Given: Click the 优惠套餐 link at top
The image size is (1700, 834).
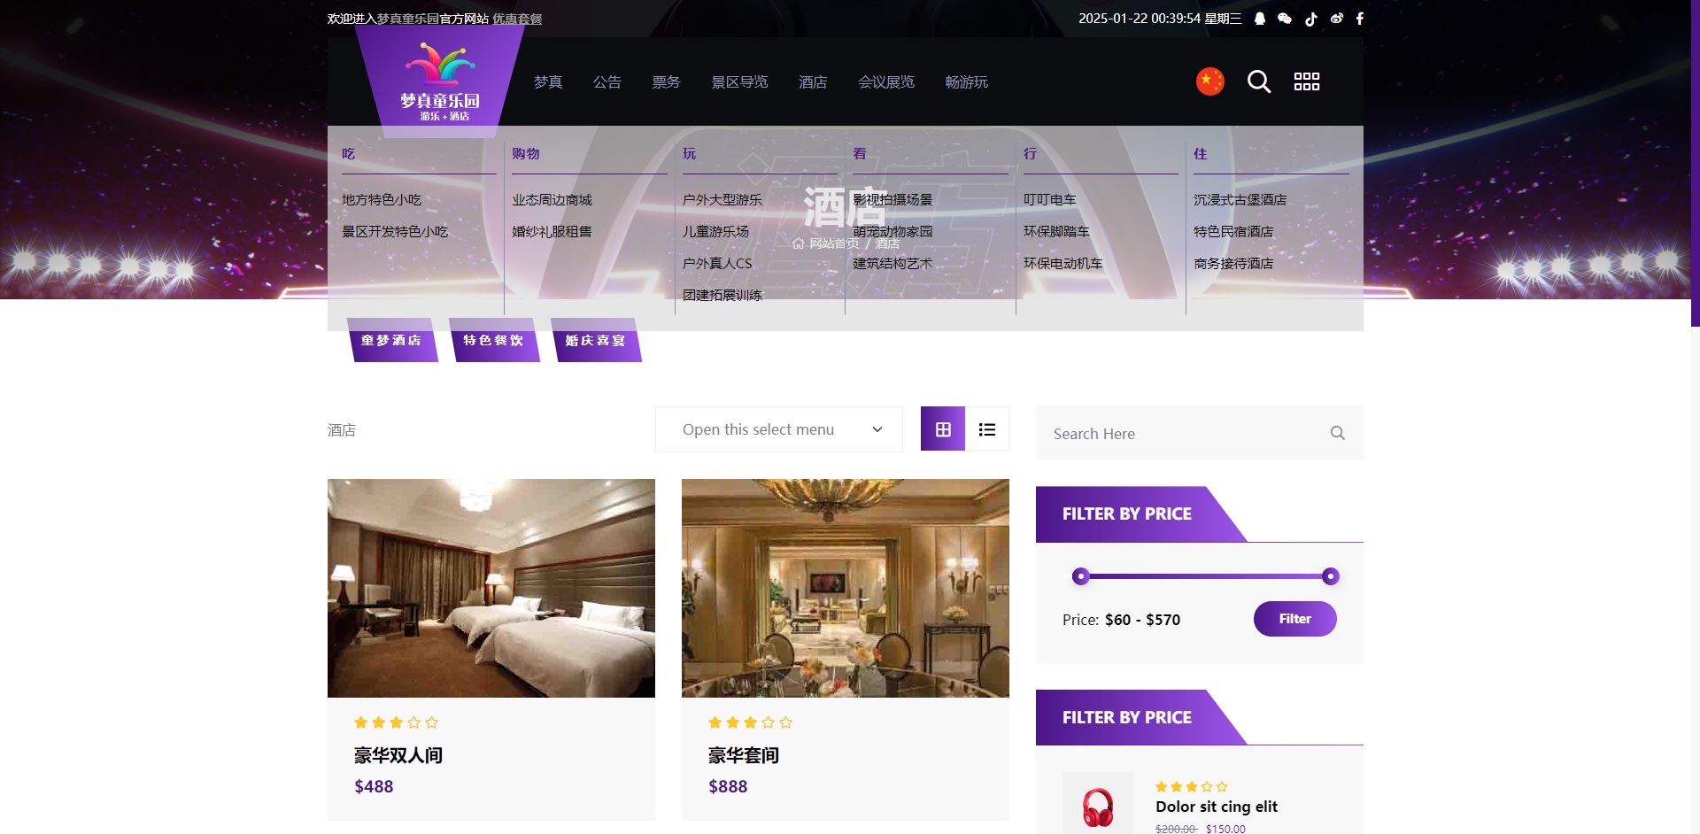Looking at the screenshot, I should click(517, 19).
